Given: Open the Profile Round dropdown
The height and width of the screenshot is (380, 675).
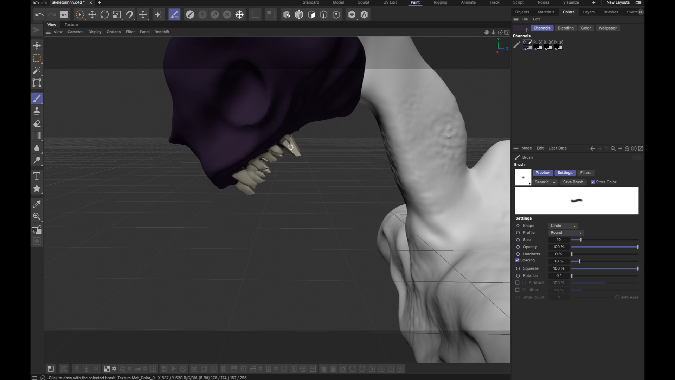Looking at the screenshot, I should pyautogui.click(x=566, y=233).
